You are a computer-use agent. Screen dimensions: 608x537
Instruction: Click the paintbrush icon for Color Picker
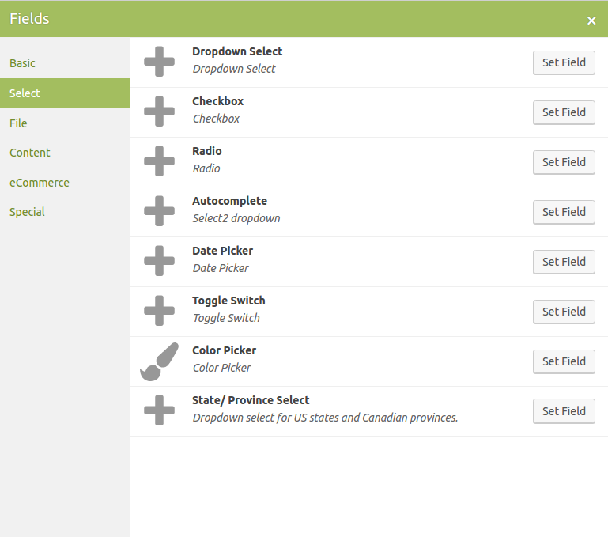pyautogui.click(x=159, y=361)
